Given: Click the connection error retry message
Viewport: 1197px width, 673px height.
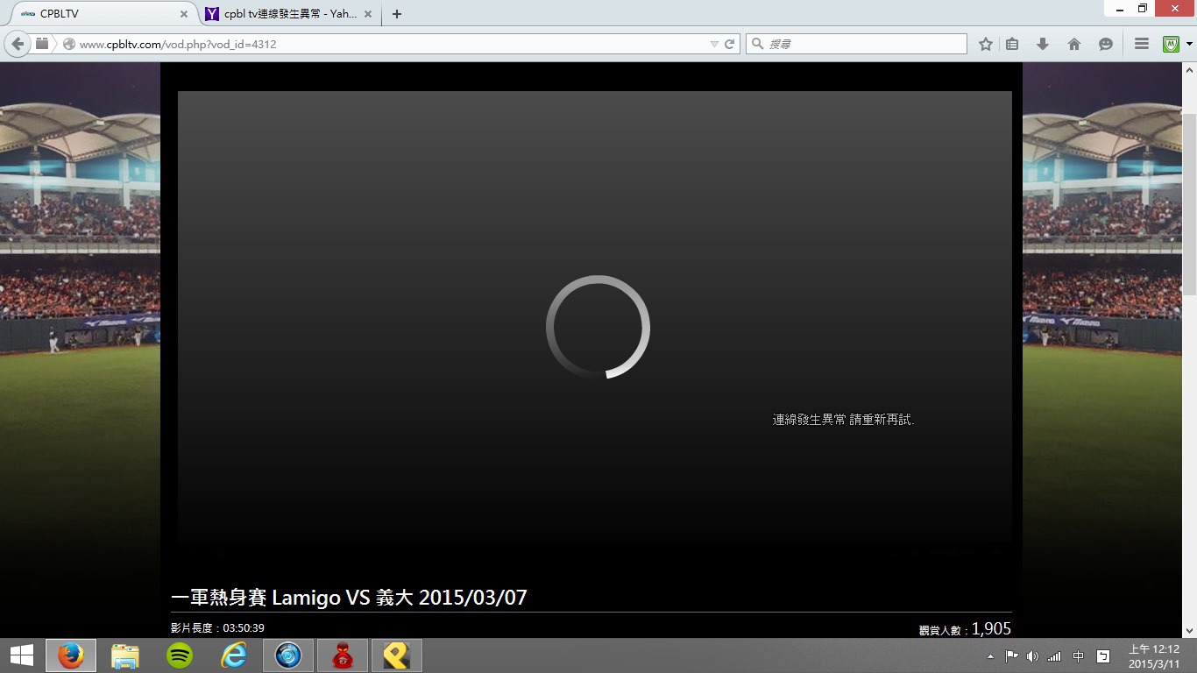Looking at the screenshot, I should [843, 420].
